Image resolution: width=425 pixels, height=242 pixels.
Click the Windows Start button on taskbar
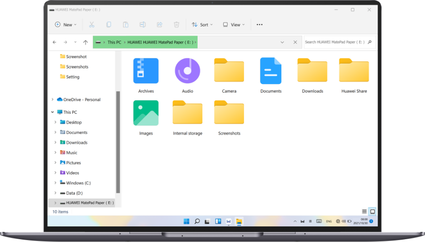(x=186, y=221)
